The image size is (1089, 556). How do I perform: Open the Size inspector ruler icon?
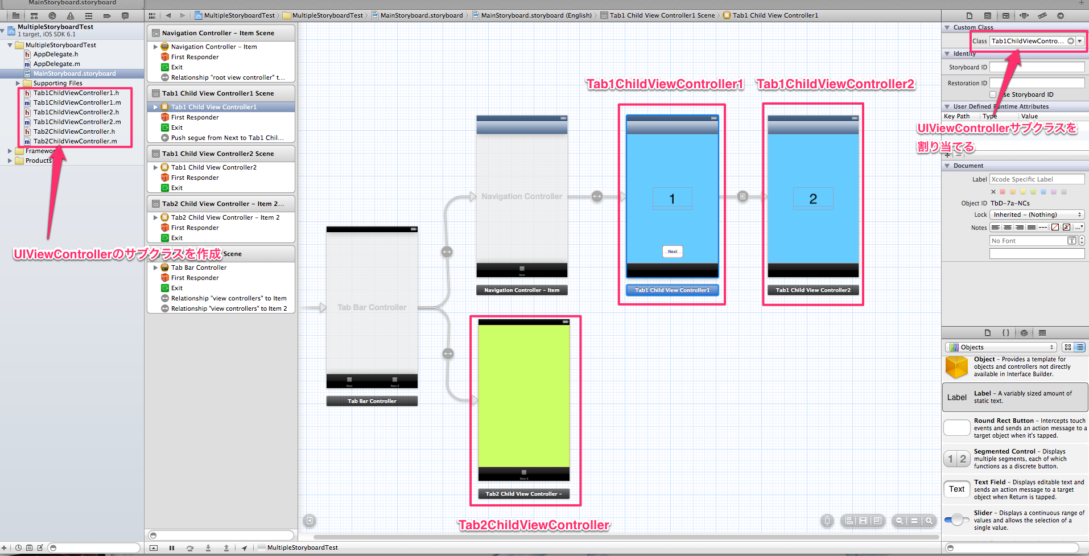tap(1042, 15)
